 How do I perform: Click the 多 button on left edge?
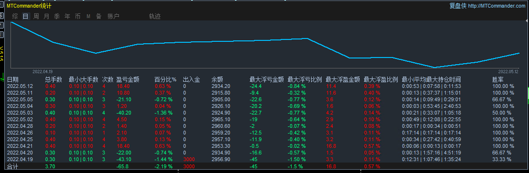1,16
